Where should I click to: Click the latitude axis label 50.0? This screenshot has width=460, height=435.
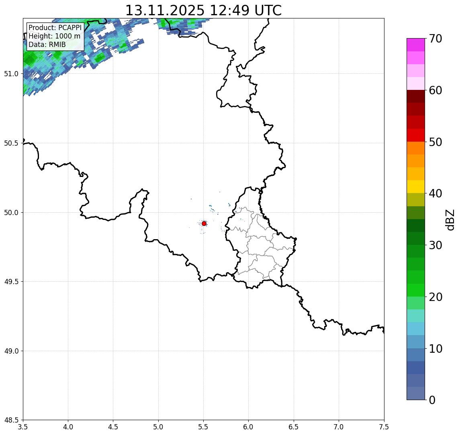pos(11,213)
